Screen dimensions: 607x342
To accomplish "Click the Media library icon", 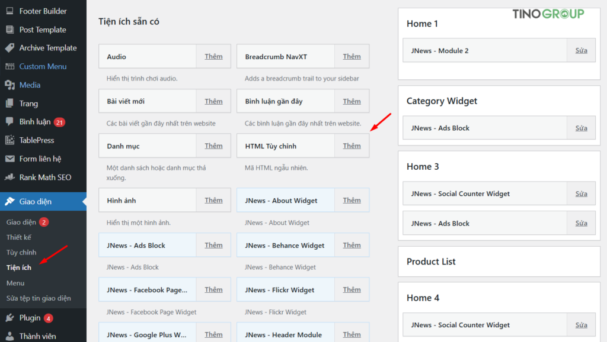I will coord(9,85).
